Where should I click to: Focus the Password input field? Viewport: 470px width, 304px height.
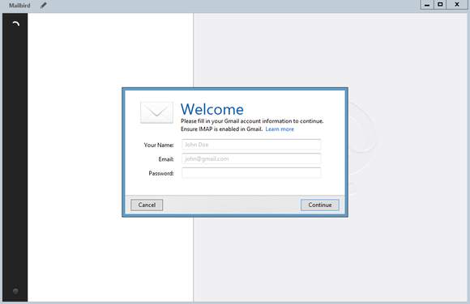click(251, 173)
